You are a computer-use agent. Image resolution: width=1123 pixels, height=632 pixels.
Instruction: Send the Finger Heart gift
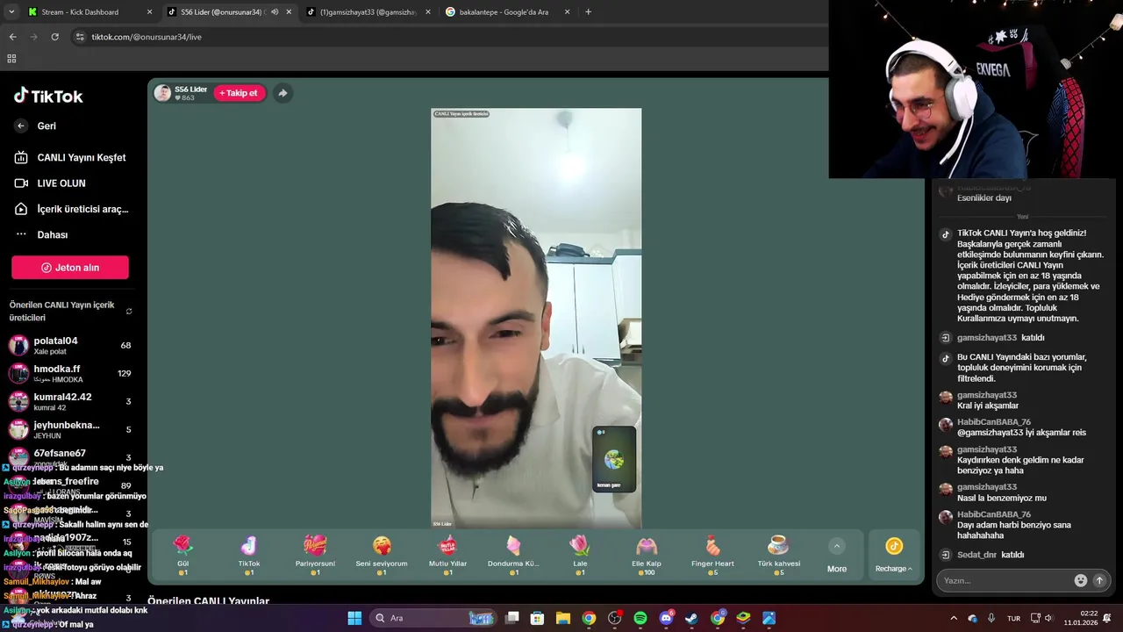[x=712, y=555]
